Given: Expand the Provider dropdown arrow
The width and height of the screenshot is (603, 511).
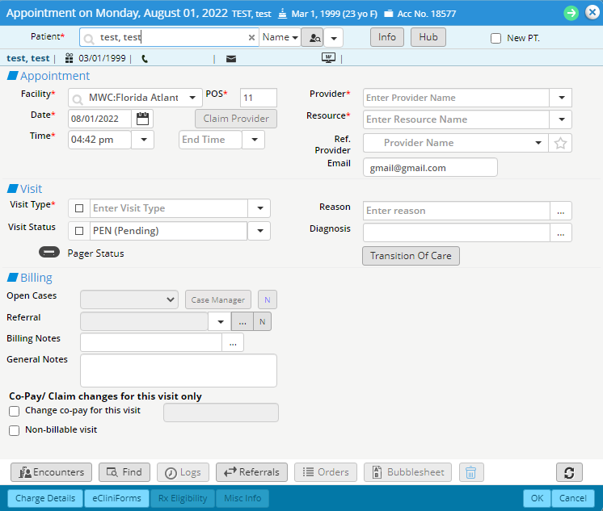Looking at the screenshot, I should click(x=561, y=98).
